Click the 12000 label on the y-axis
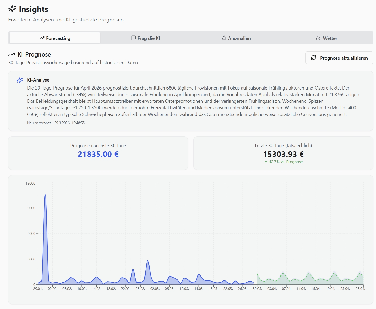This screenshot has height=309, width=376. [30, 183]
